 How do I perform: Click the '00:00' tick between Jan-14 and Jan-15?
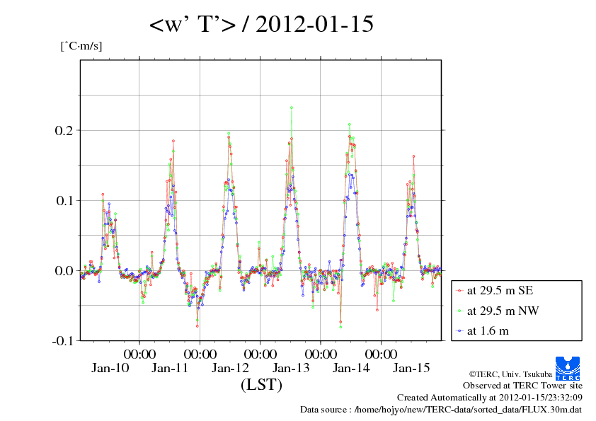pos(381,354)
